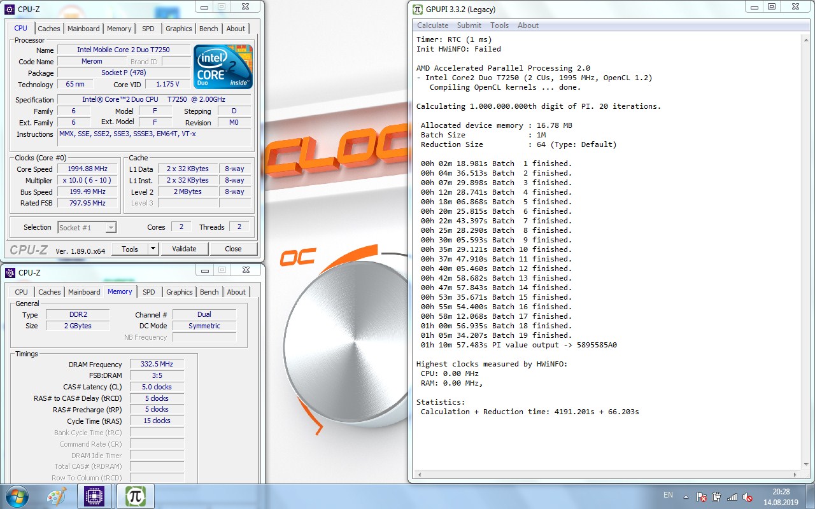
Task: Switch to Graphics tab in lower CPU-Z window
Action: [180, 292]
